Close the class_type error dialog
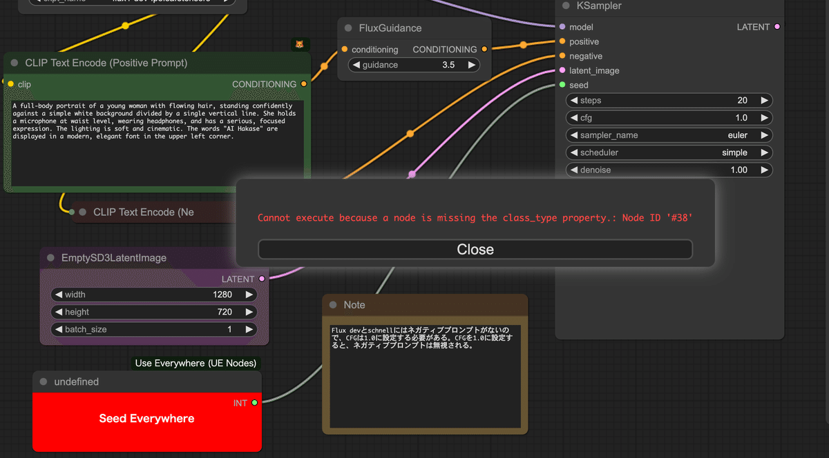 [475, 250]
